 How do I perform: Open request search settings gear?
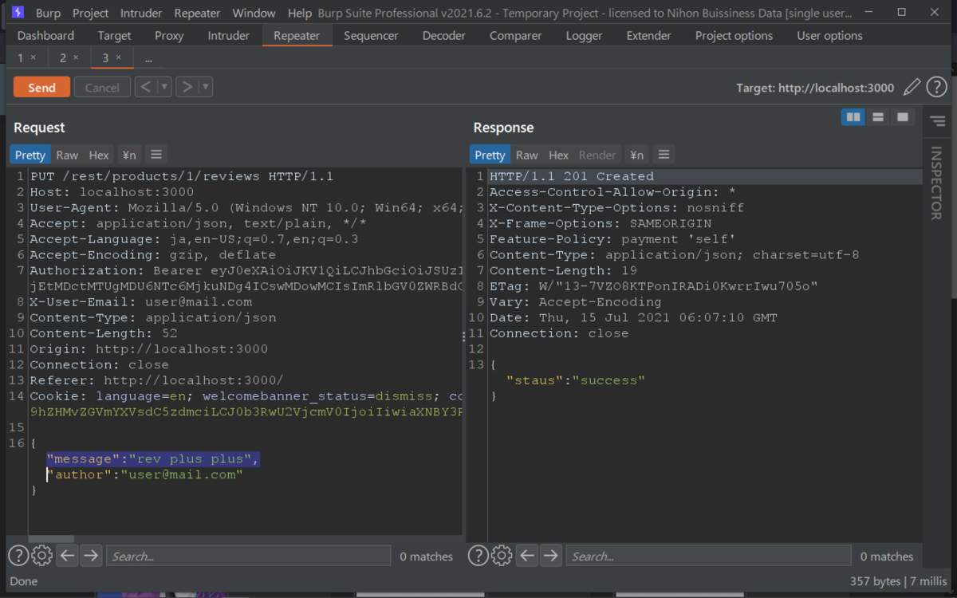pos(42,556)
